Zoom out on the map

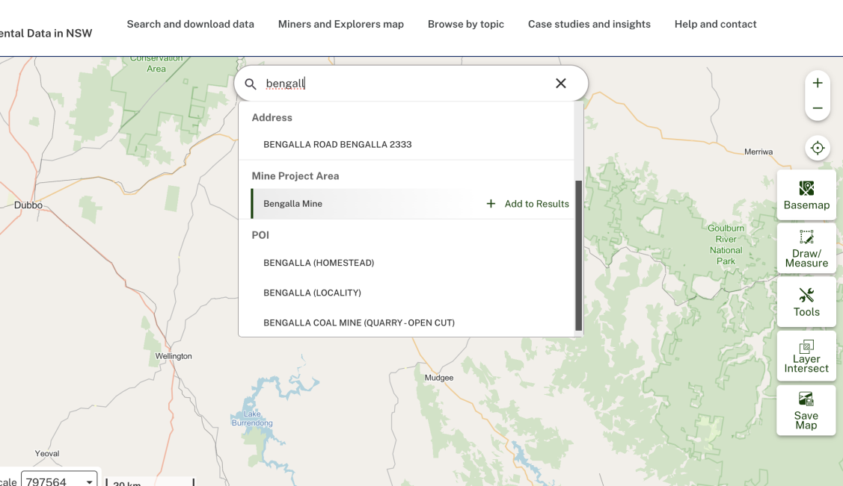[817, 108]
